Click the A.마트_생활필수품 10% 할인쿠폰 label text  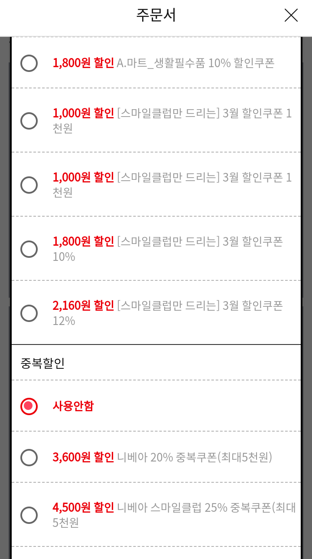[195, 63]
